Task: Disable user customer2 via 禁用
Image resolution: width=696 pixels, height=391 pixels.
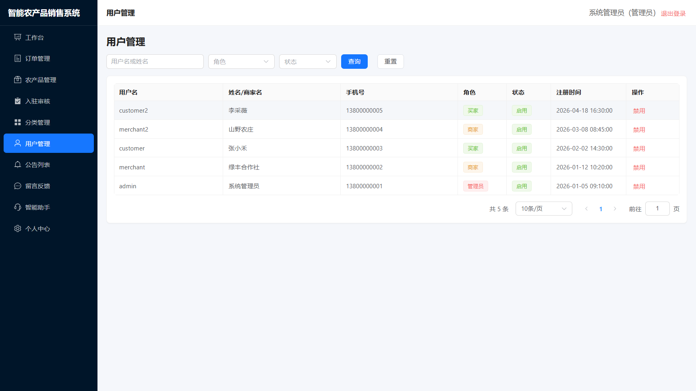Action: tap(639, 111)
